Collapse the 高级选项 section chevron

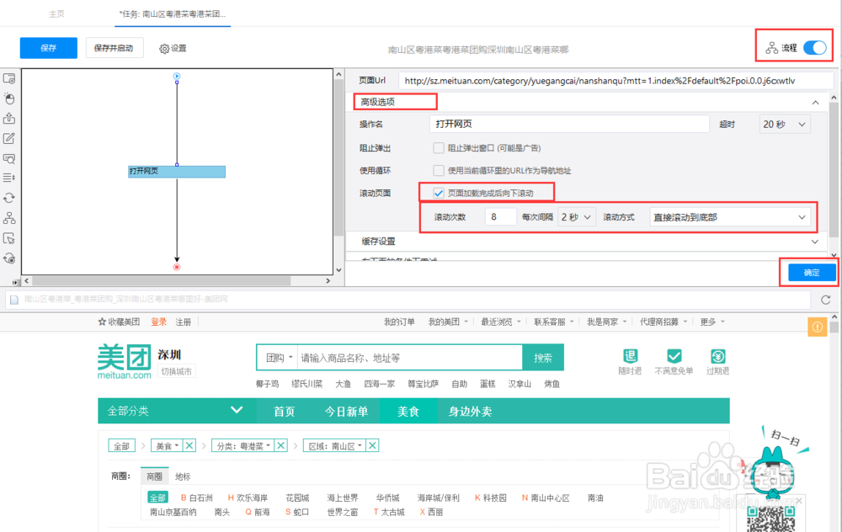point(815,102)
